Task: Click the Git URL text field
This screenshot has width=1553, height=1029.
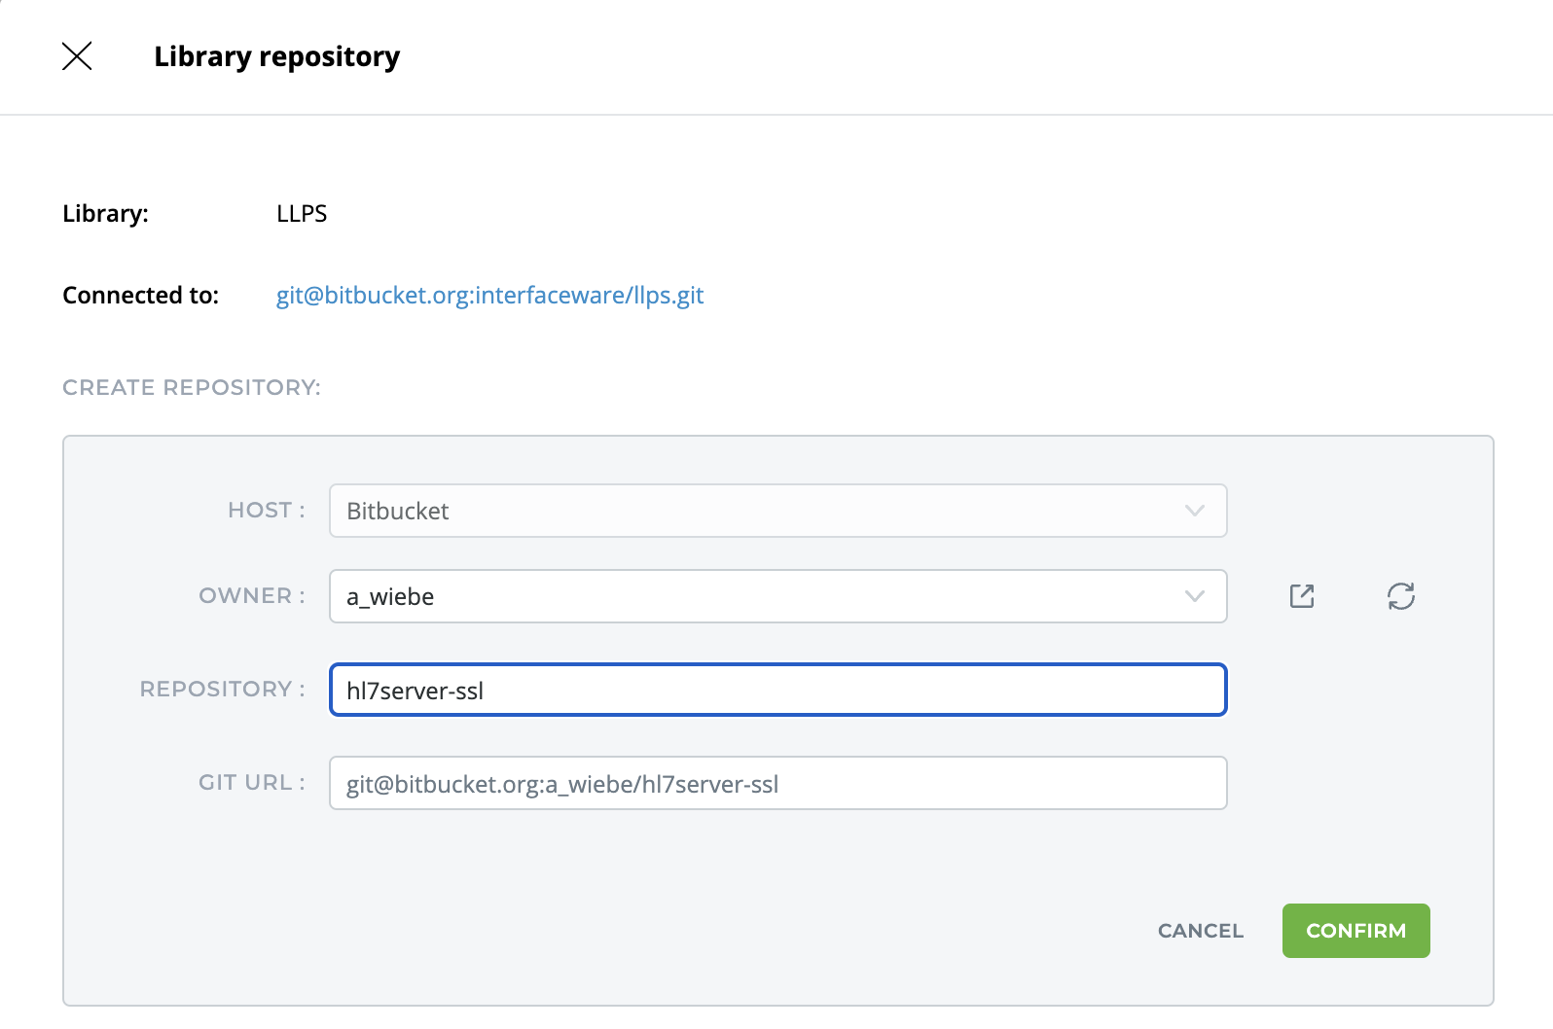Action: (x=776, y=784)
